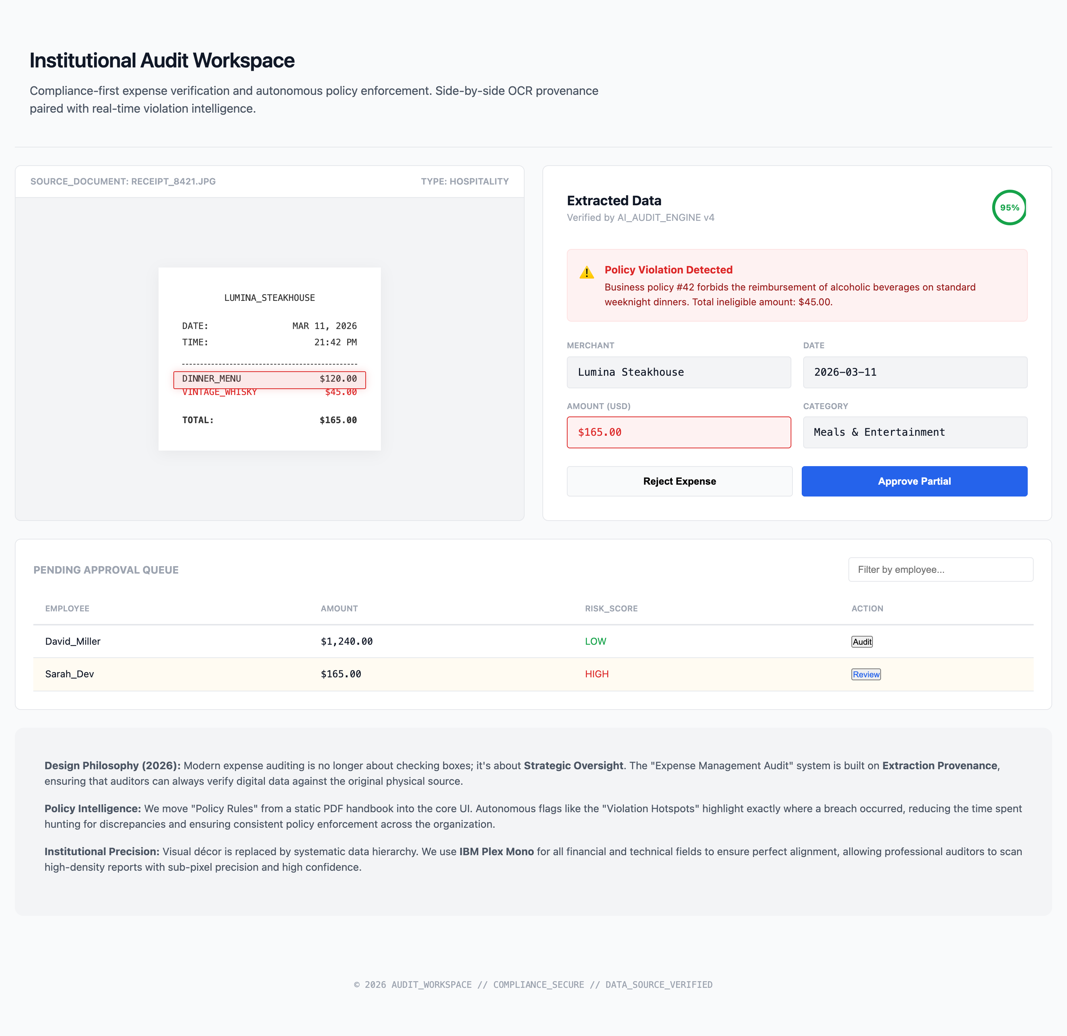Click the RISK_SCORE column header
The height and width of the screenshot is (1036, 1067).
click(x=611, y=608)
